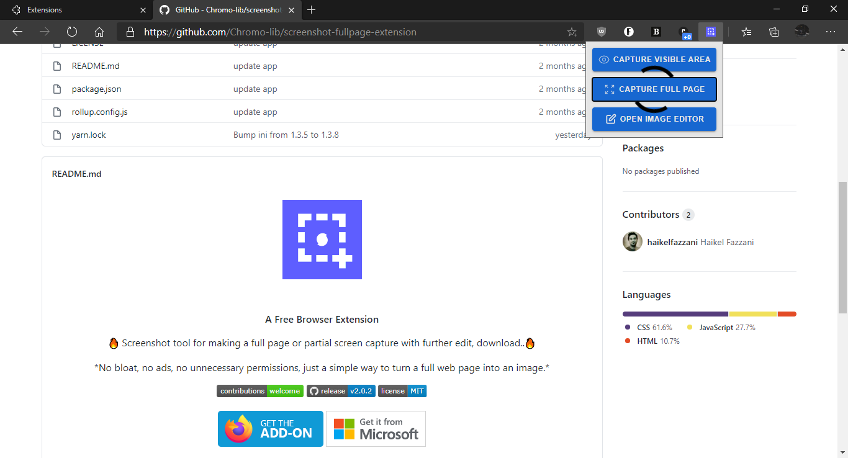Click the red HTML segment of language bar
848x458 pixels.
(787, 314)
